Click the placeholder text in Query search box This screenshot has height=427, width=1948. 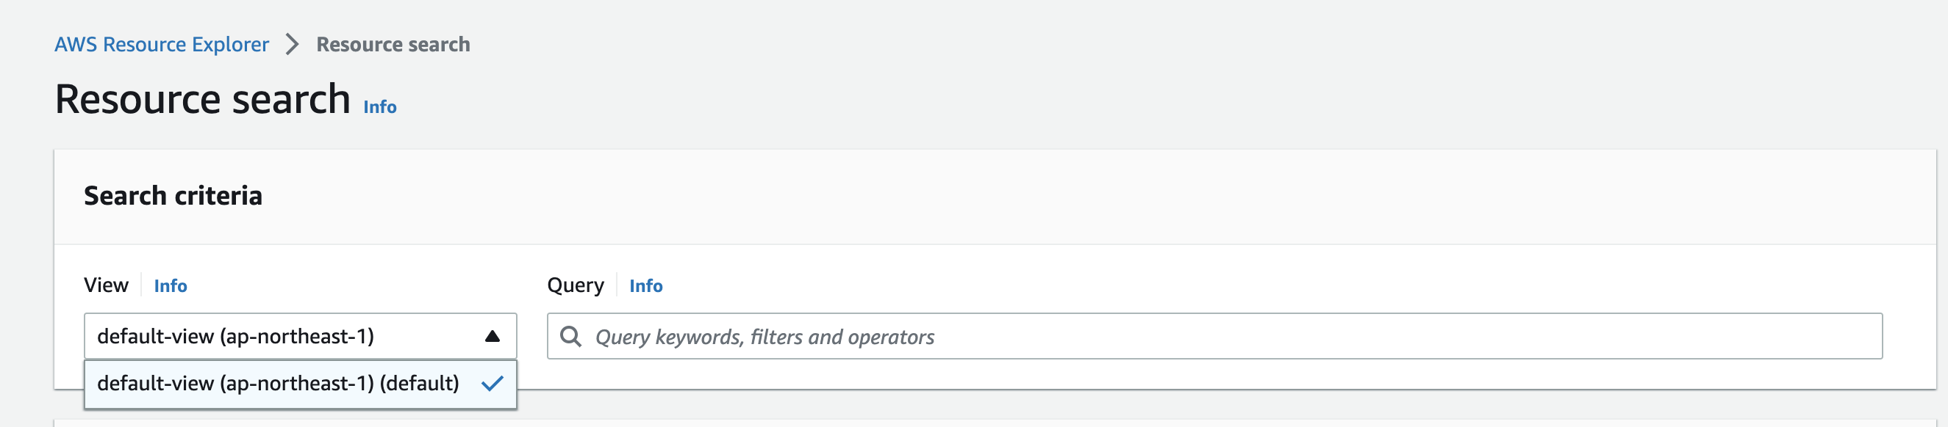coord(764,337)
